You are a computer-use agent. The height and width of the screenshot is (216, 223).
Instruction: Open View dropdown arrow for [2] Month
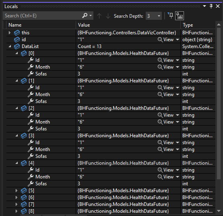[178, 122]
